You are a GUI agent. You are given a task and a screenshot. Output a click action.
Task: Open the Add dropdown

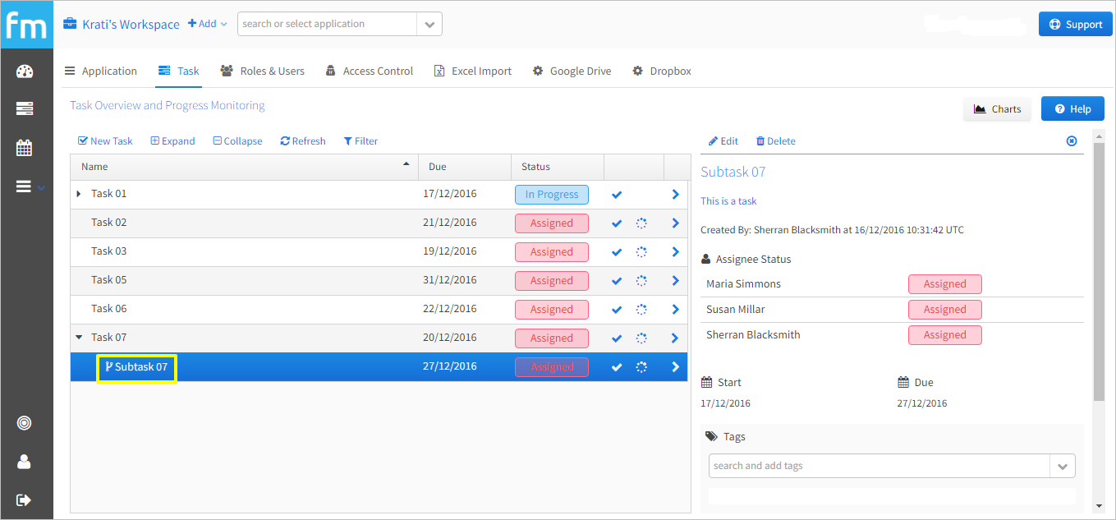click(208, 24)
